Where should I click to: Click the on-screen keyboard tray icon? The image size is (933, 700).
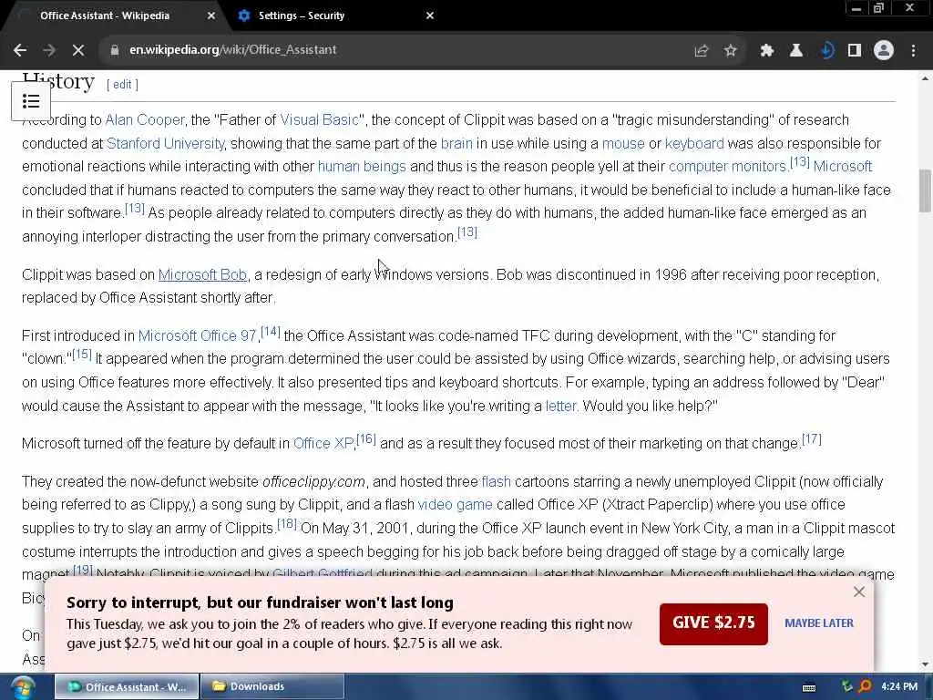coord(809,687)
